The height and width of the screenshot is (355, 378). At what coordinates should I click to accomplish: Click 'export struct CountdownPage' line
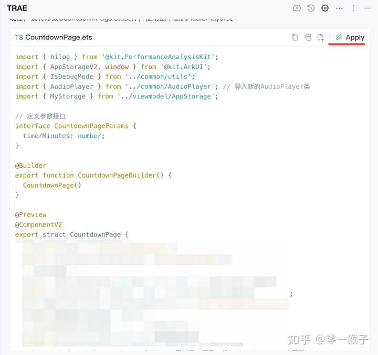click(x=72, y=234)
